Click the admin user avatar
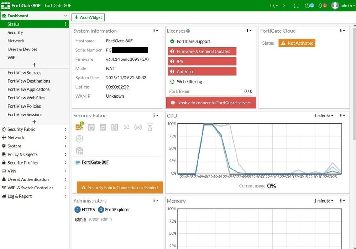This screenshot has height=249, width=356. click(x=335, y=6)
